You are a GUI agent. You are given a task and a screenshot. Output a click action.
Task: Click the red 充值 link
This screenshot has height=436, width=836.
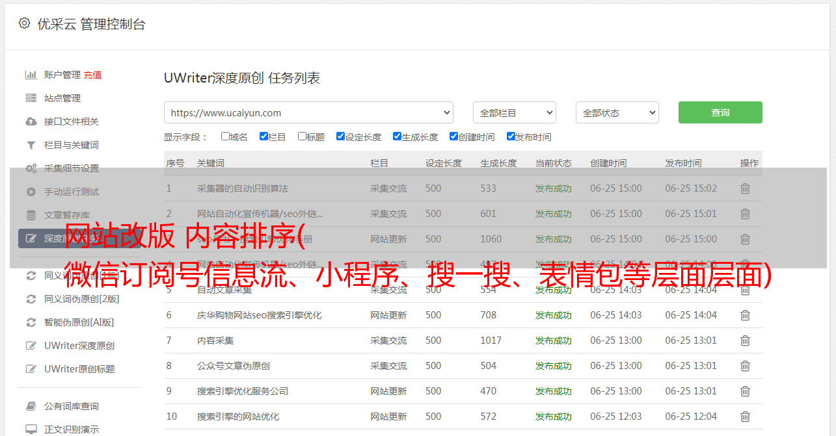92,75
